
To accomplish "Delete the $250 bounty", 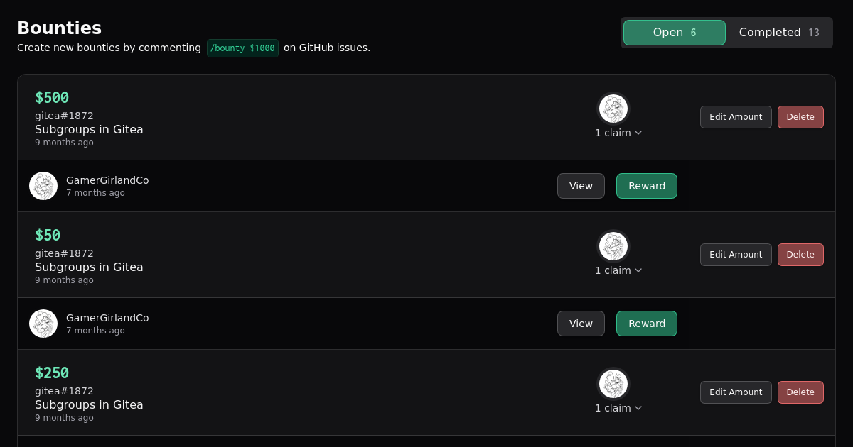I will (800, 392).
